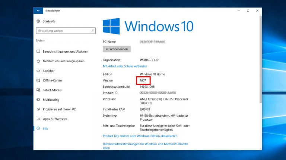Click the Einstellung suchen search field
This screenshot has width=286, height=160.
point(63,31)
